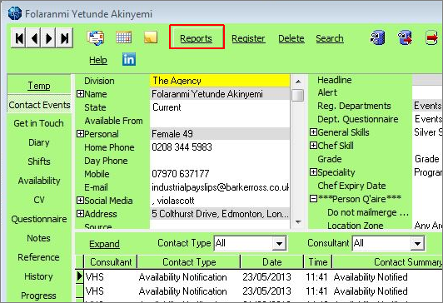443x303 pixels.
Task: Go to previous record arrow
Action: [34, 37]
